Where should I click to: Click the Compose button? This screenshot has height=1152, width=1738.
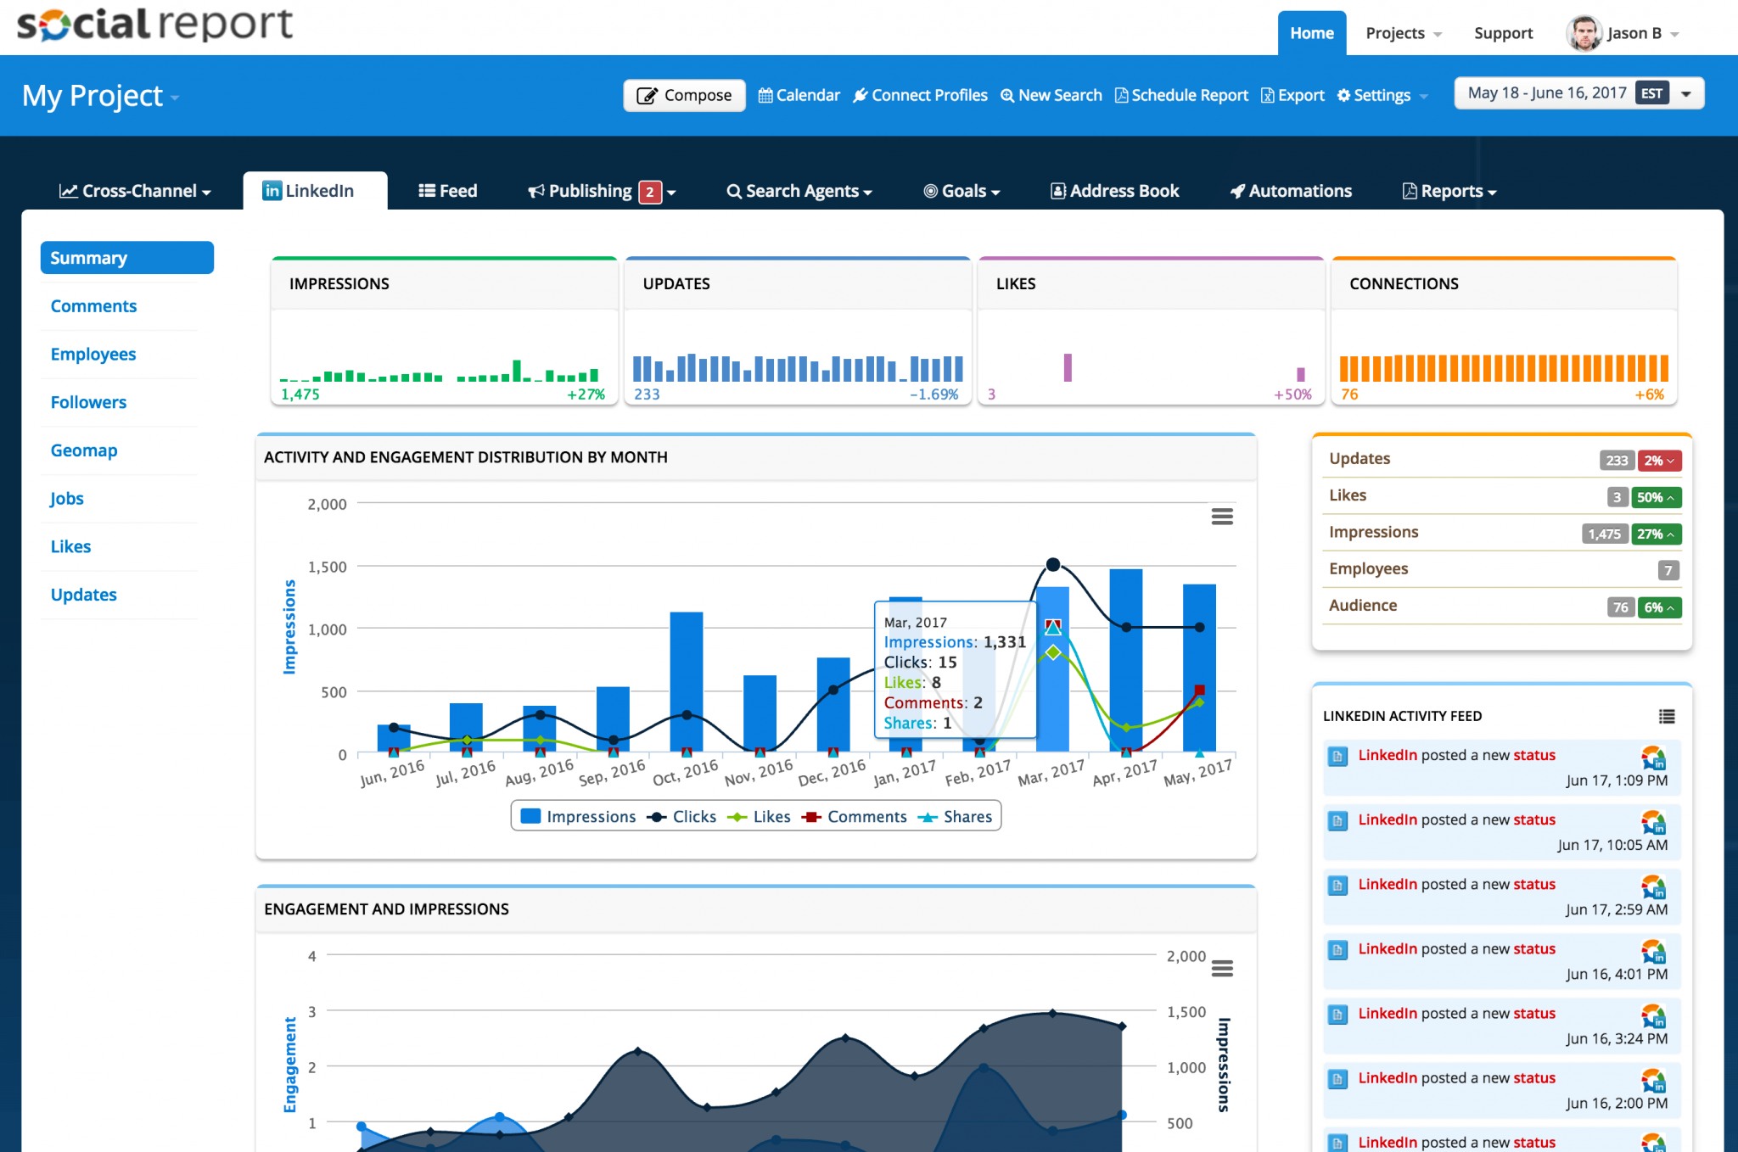click(x=684, y=95)
